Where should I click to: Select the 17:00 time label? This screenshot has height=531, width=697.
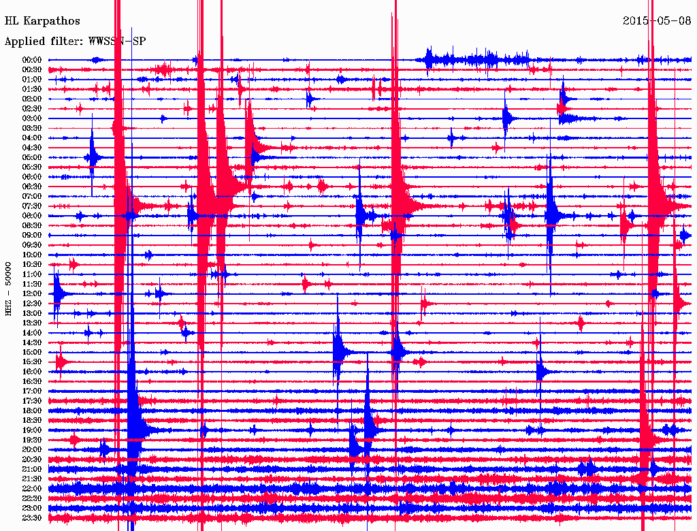pos(32,391)
